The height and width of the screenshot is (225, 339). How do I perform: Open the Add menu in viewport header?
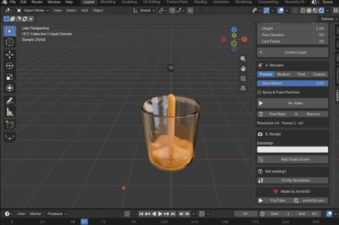(84, 10)
